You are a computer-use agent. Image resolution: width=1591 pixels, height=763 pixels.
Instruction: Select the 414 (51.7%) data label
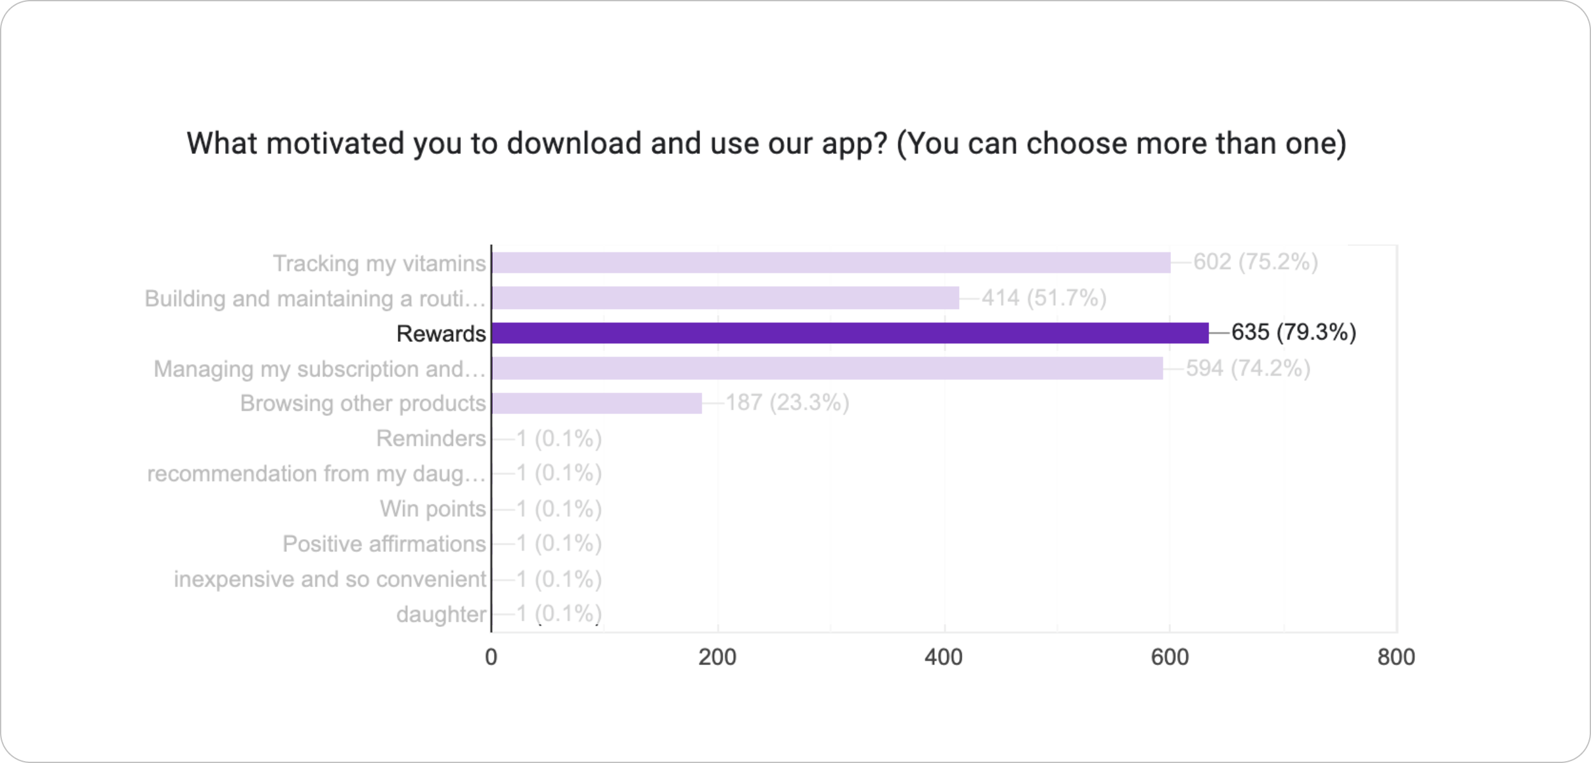pyautogui.click(x=1044, y=298)
